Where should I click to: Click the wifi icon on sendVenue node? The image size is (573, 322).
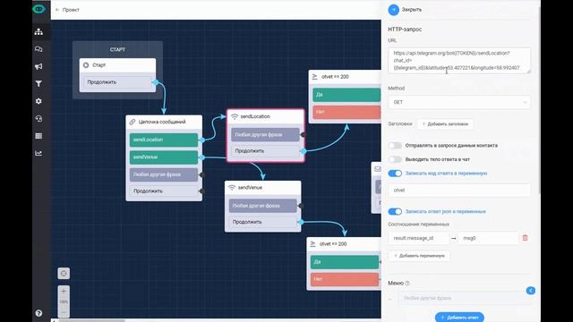tap(232, 188)
